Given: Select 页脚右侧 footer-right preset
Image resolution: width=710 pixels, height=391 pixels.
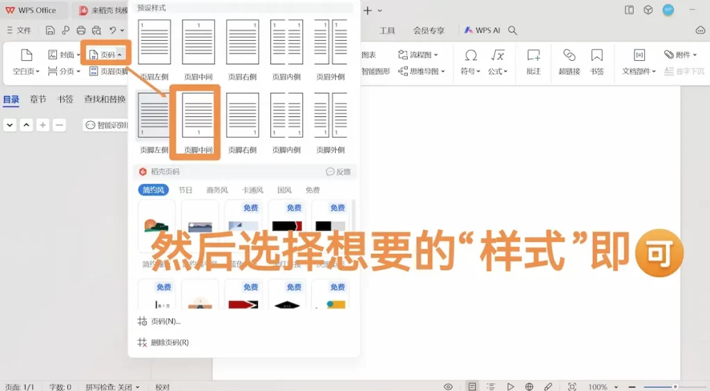Looking at the screenshot, I should pos(242,123).
